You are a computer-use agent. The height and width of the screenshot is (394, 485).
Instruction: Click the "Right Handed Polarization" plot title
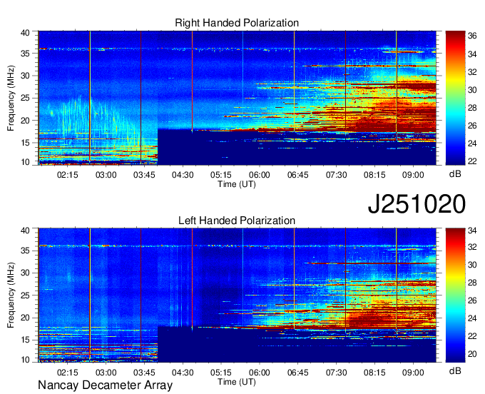point(237,24)
